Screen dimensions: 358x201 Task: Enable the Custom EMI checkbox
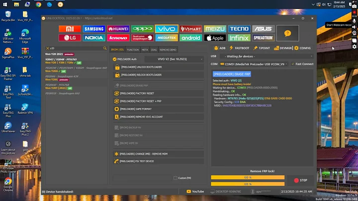pyautogui.click(x=176, y=178)
